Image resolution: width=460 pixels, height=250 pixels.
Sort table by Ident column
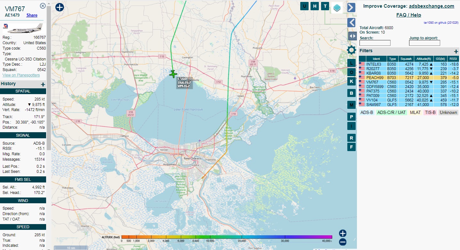(x=376, y=59)
